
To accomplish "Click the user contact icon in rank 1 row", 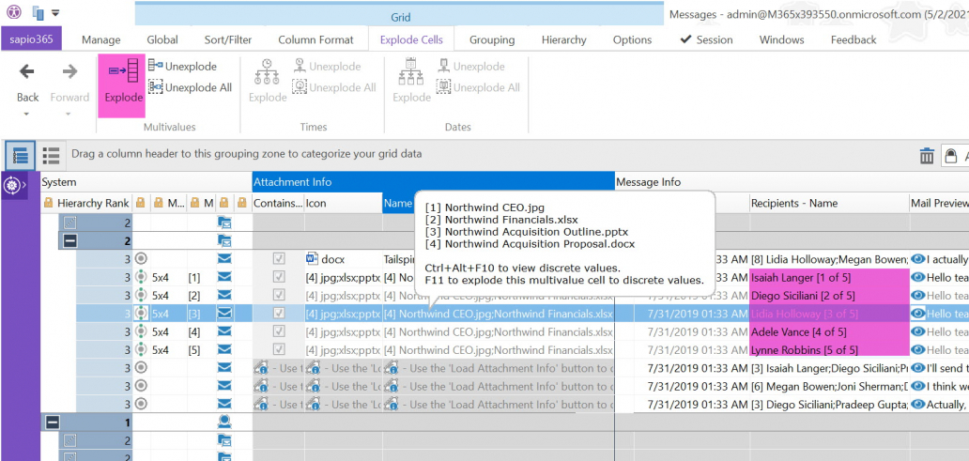I will click(x=224, y=423).
